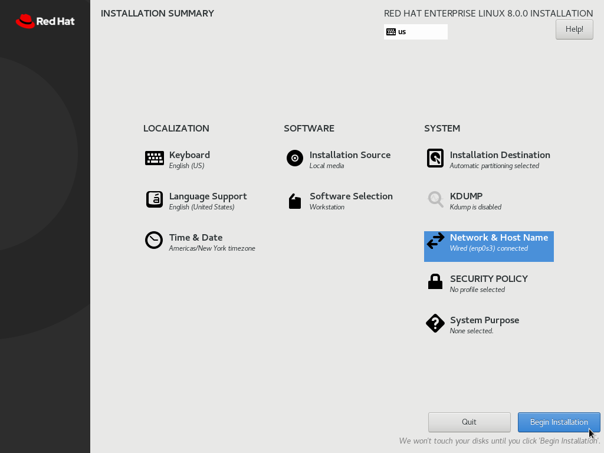Configure KDUMP via its magnifier icon
Screen dimensions: 604x453
[x=435, y=199]
